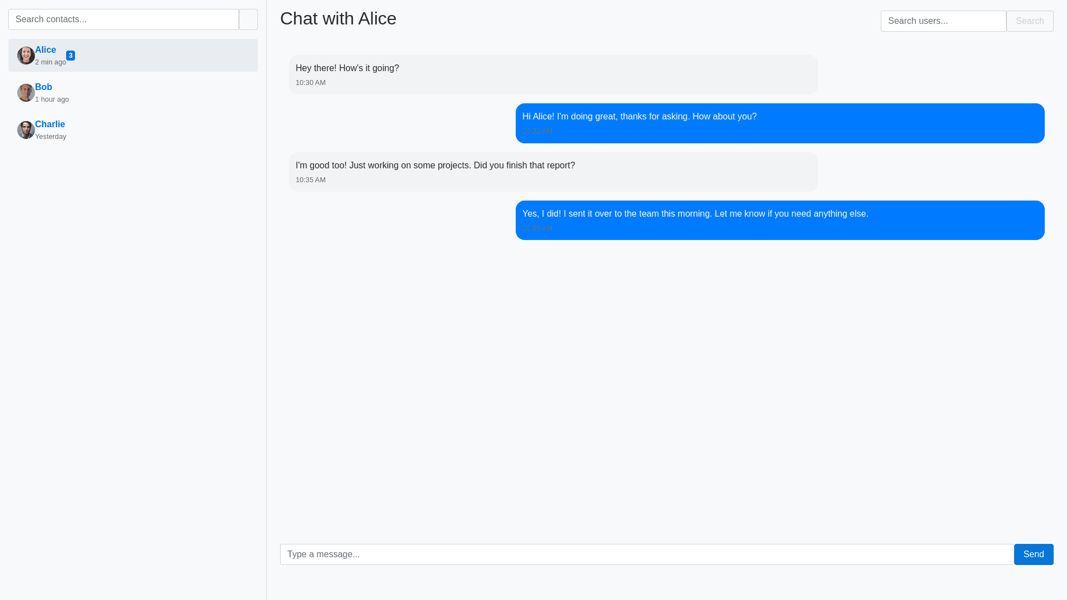This screenshot has width=1067, height=600.
Task: Select Charlie from the contact list
Action: (50, 124)
